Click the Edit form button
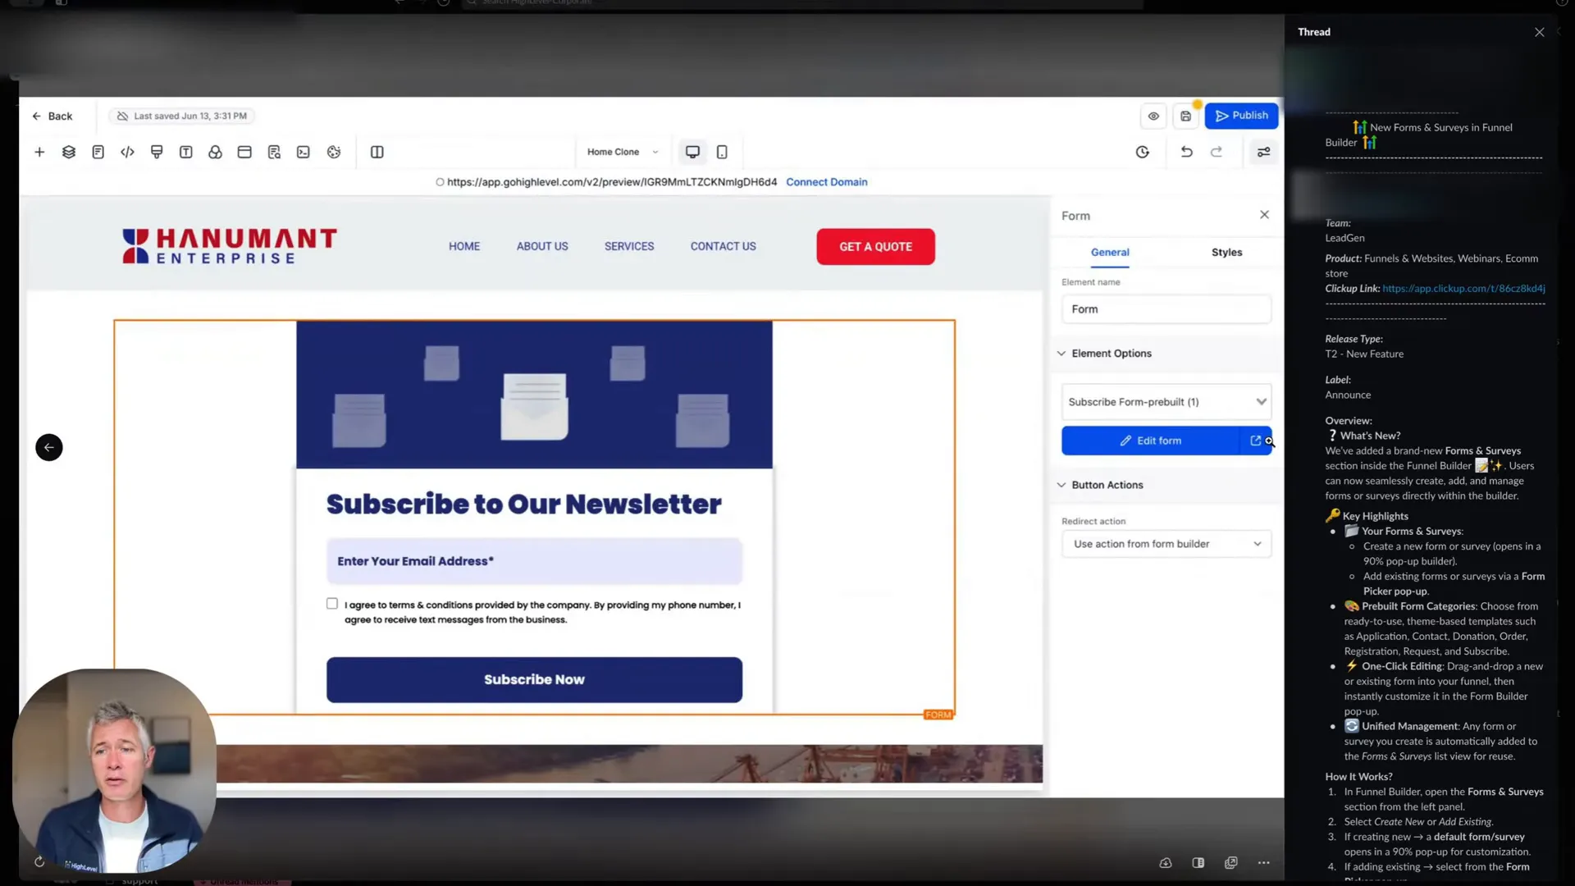1575x886 pixels. click(x=1151, y=441)
